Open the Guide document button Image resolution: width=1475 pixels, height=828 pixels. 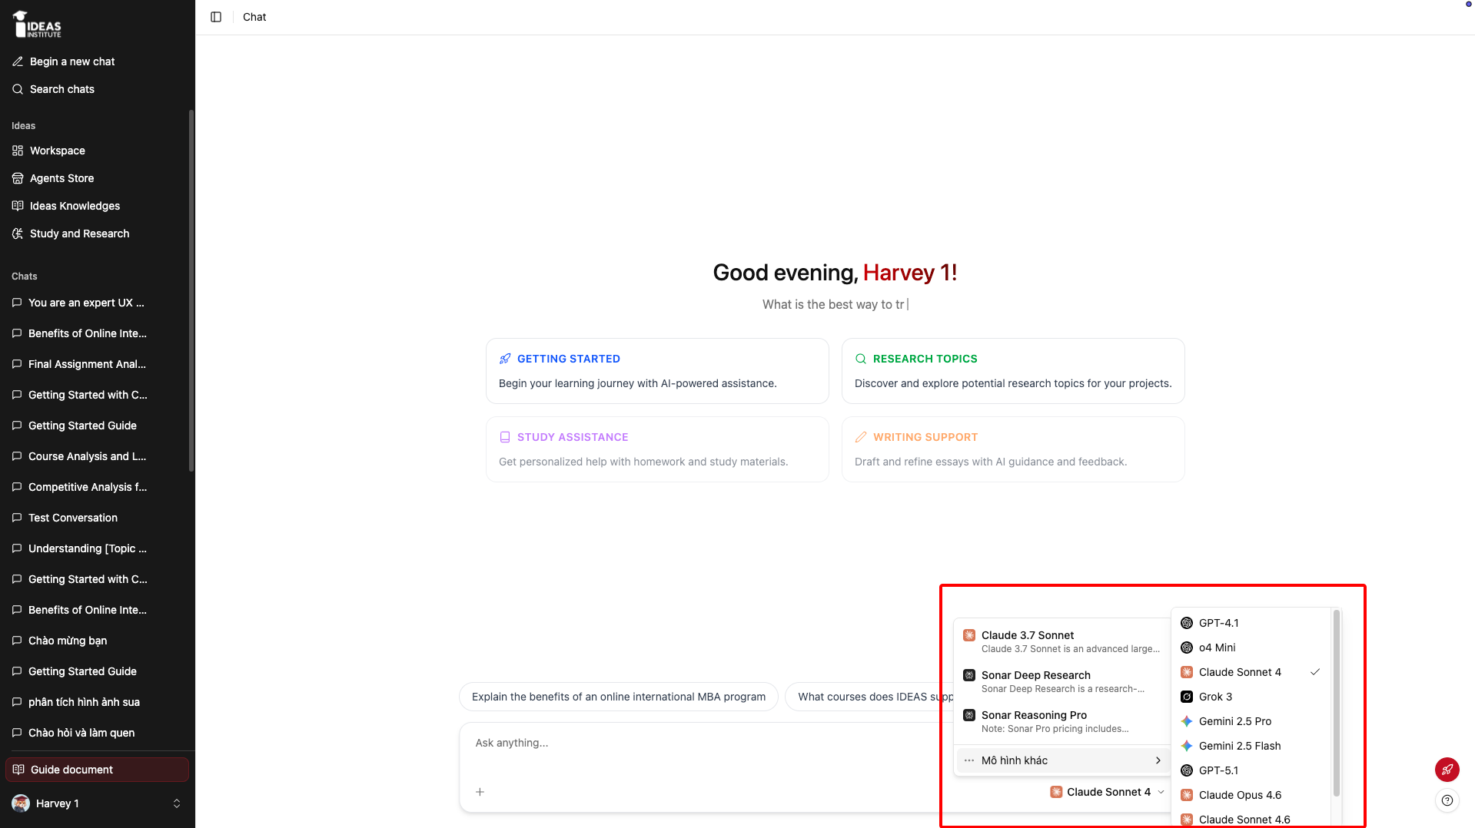click(97, 770)
